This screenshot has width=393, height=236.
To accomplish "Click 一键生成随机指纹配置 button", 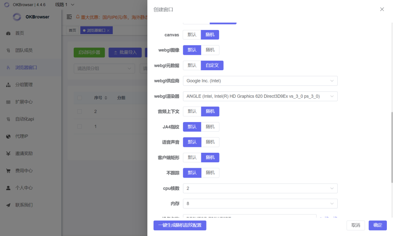I will point(180,226).
